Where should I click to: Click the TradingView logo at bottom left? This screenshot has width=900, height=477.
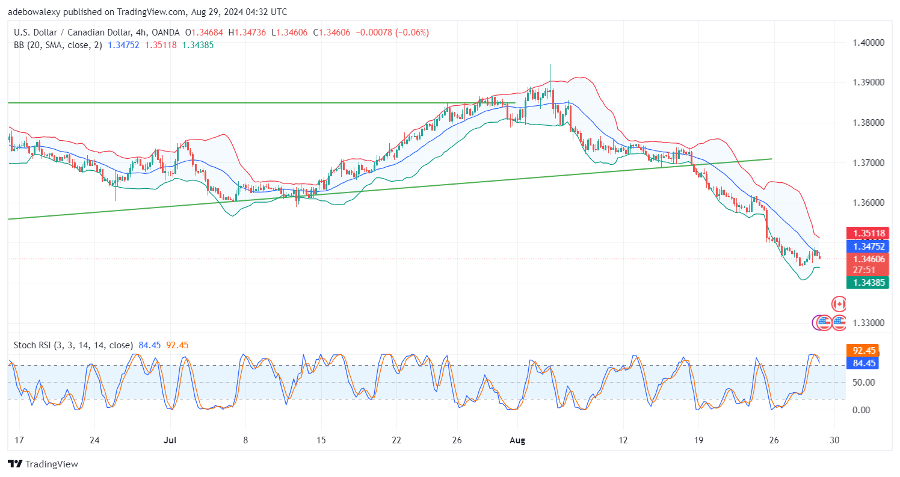(43, 464)
